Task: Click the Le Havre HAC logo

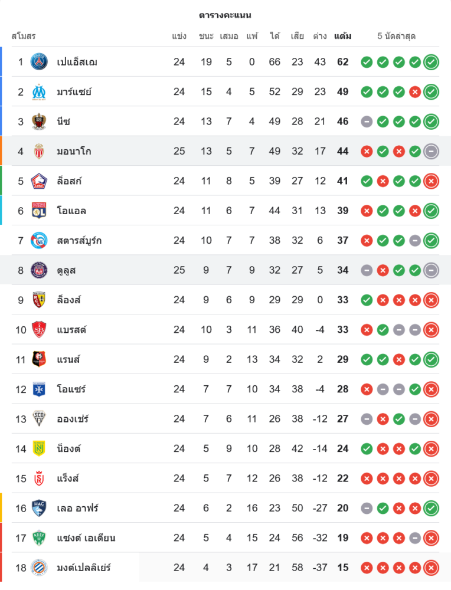Action: pyautogui.click(x=39, y=508)
